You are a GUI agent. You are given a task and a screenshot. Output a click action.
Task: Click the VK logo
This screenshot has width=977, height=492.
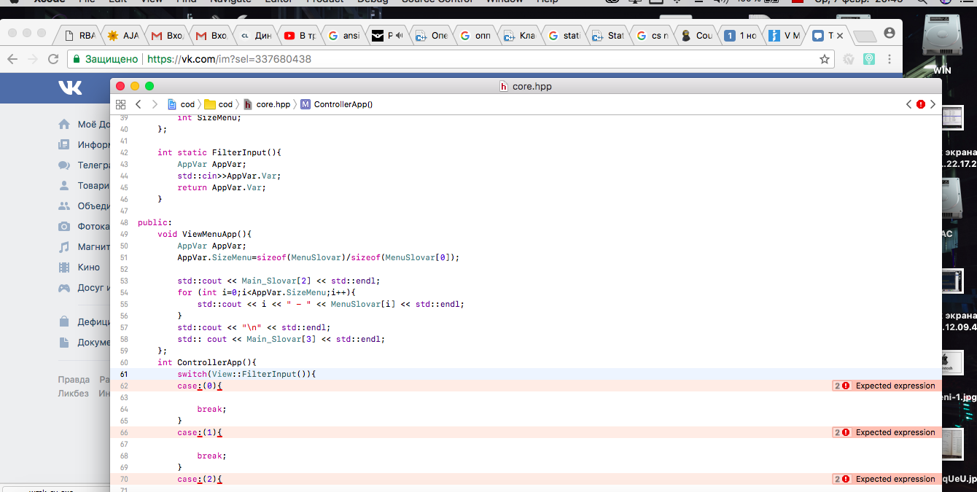tap(70, 87)
